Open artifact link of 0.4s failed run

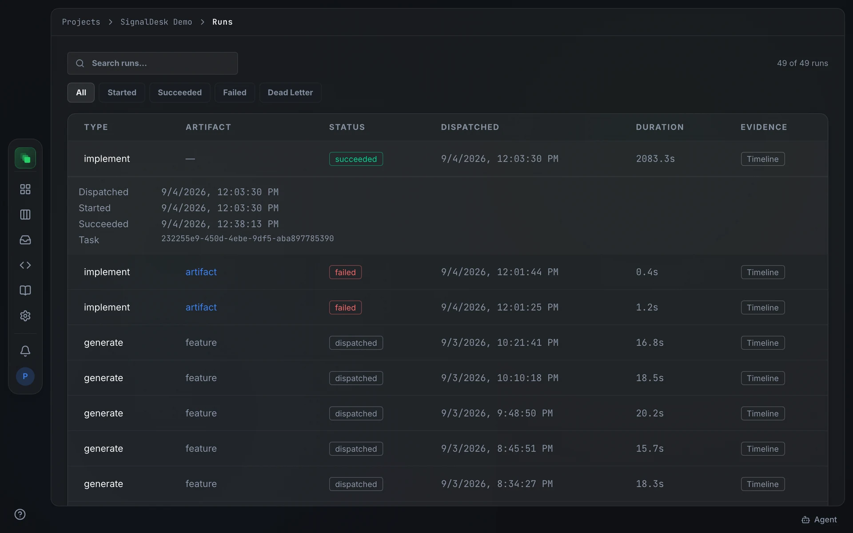coord(201,272)
